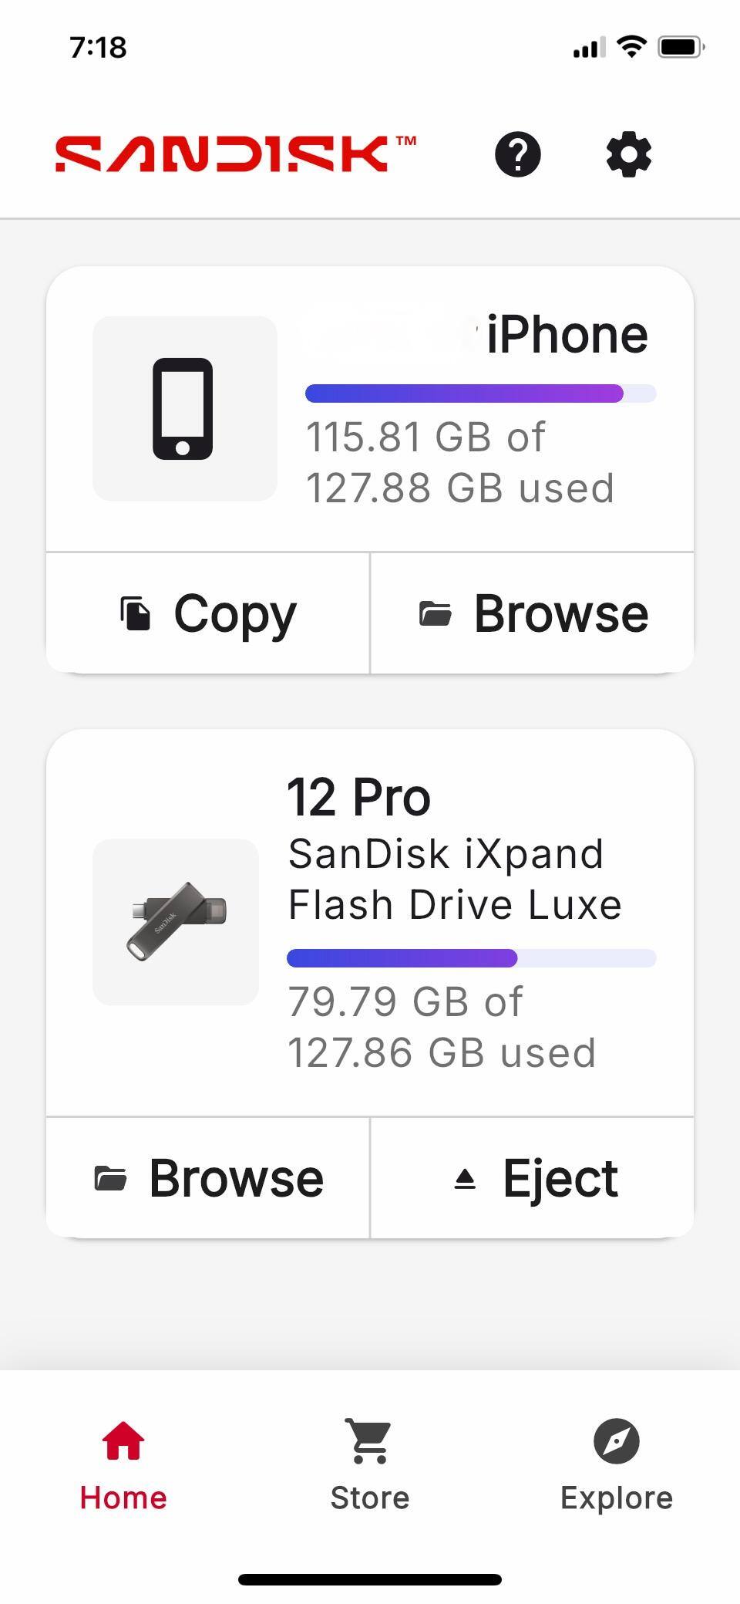The height and width of the screenshot is (1604, 740).
Task: Browse the 12 Pro flash drive
Action: (208, 1178)
